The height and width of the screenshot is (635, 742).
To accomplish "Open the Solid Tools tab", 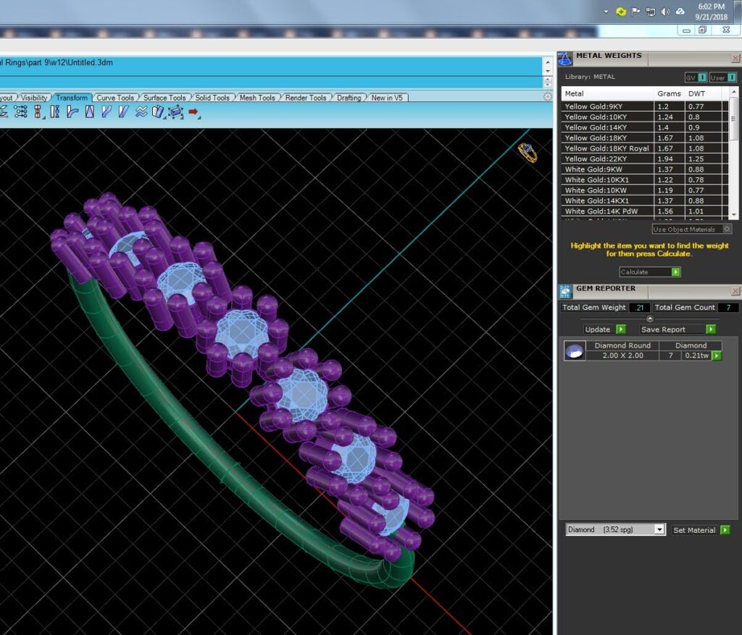I will (x=212, y=98).
